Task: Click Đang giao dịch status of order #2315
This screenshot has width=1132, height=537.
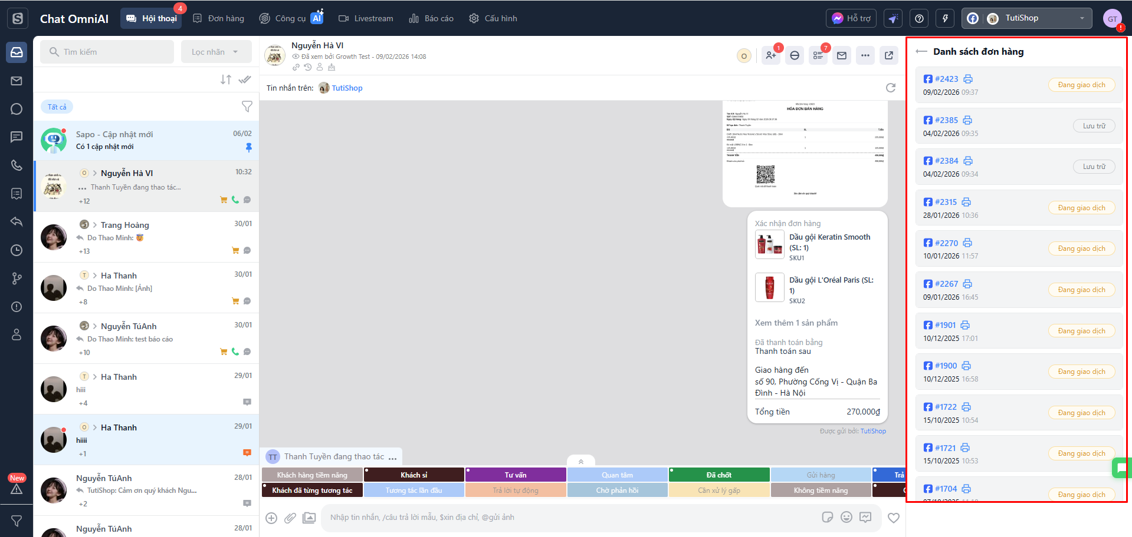Action: point(1082,208)
